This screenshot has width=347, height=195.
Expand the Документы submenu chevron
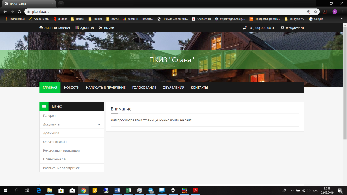pyautogui.click(x=99, y=125)
